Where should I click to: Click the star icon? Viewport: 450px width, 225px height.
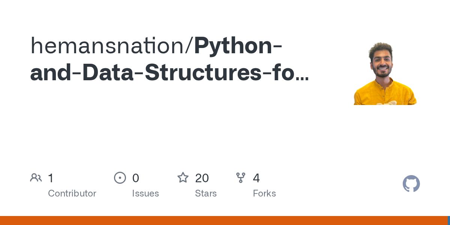(183, 178)
